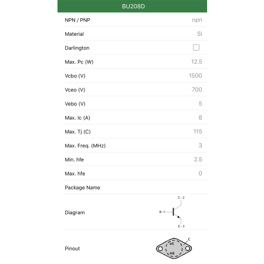The image size is (264, 264).
Task: Click the Diagram row label
Action: point(75,212)
